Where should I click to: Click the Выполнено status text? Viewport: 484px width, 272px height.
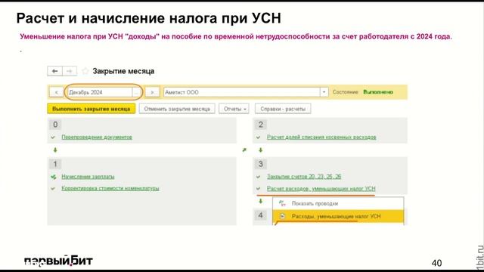(x=378, y=92)
